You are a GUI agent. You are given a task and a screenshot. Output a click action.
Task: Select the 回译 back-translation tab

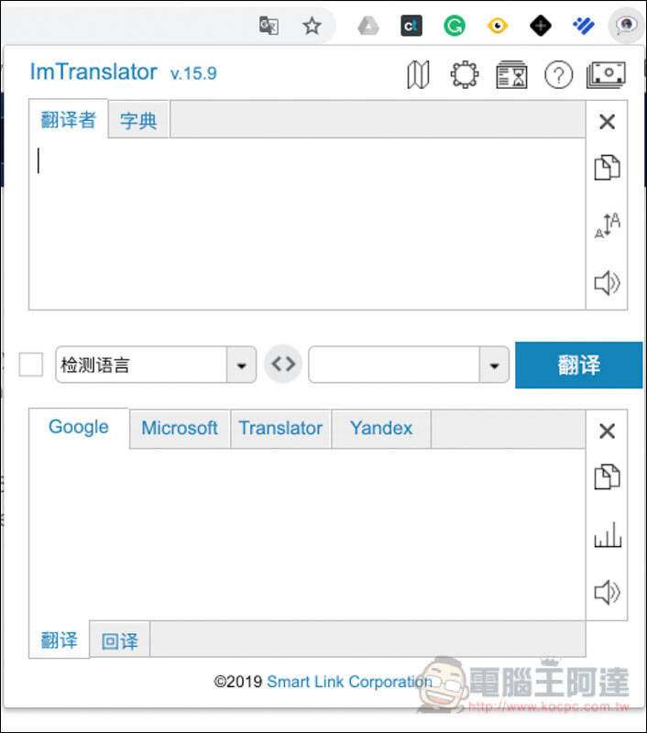point(120,640)
